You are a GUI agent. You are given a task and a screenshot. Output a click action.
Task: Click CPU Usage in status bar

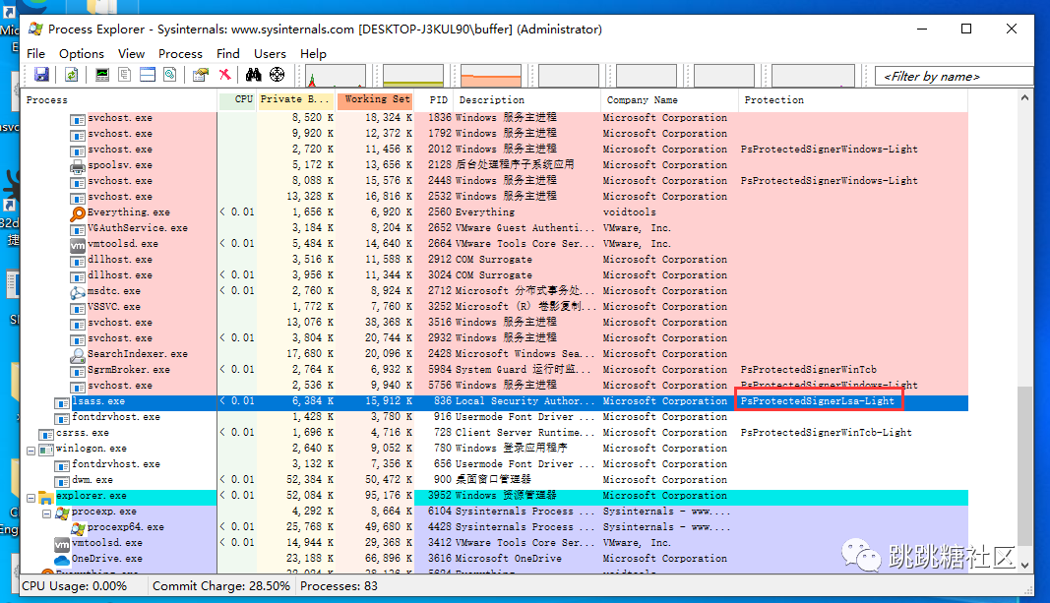75,586
